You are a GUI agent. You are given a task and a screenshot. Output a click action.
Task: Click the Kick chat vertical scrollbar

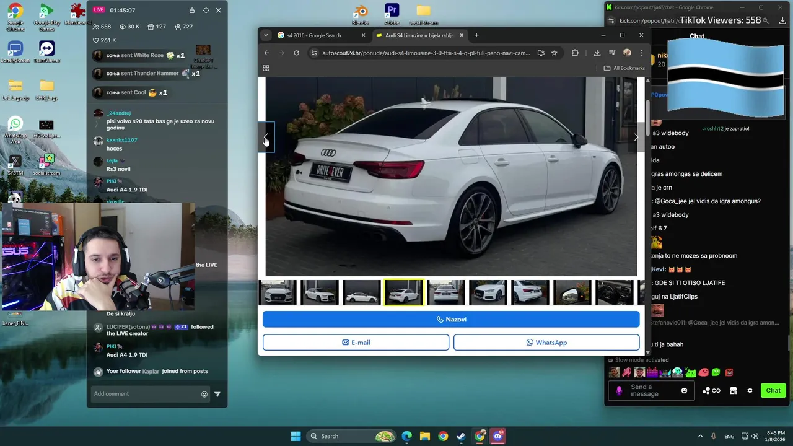coord(789,344)
